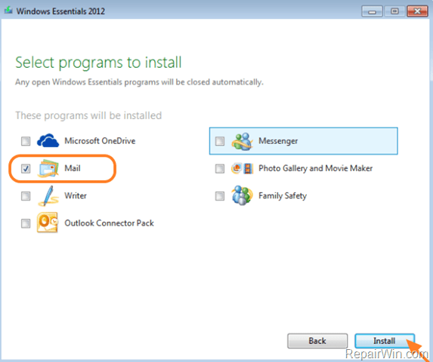Tick the Writer checkbox

click(x=26, y=196)
